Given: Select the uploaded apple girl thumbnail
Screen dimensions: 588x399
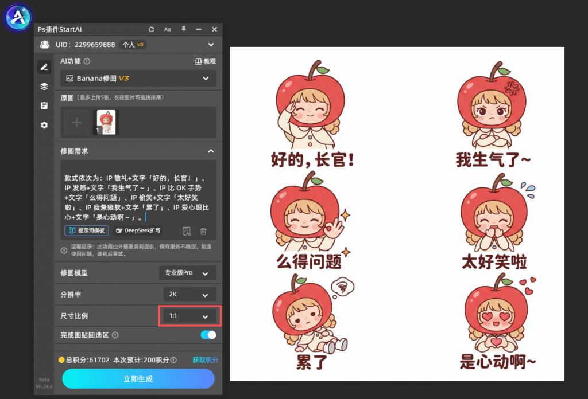Looking at the screenshot, I should (106, 123).
